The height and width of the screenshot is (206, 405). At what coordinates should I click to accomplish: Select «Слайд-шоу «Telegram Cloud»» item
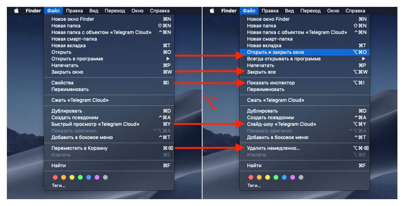click(x=304, y=124)
